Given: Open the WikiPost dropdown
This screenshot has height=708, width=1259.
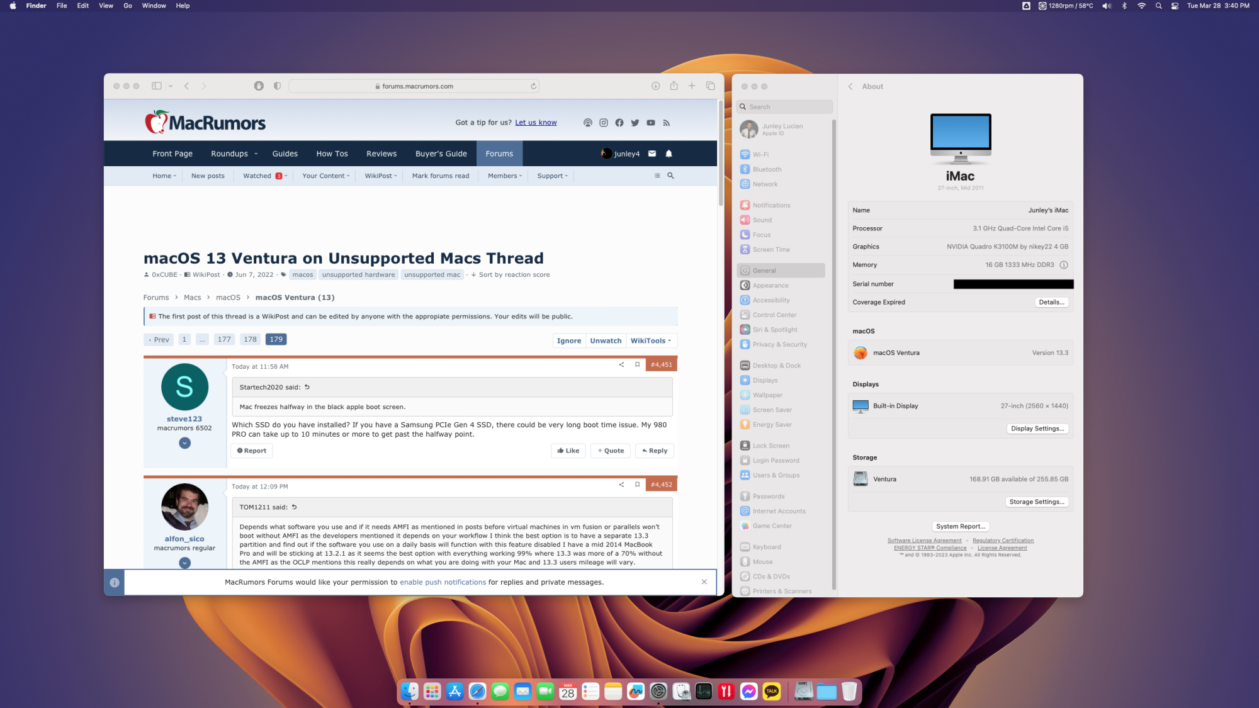Looking at the screenshot, I should [380, 176].
